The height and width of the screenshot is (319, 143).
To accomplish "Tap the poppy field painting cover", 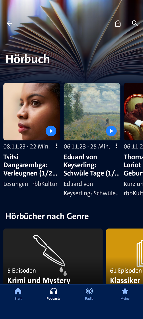I will (x=92, y=112).
